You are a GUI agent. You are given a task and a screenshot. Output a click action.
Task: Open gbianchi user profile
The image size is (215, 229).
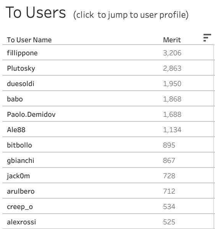click(21, 161)
